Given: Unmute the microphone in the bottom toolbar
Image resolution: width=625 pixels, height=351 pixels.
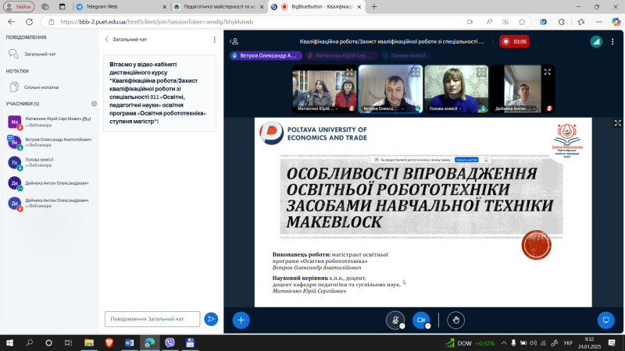Looking at the screenshot, I should (396, 320).
